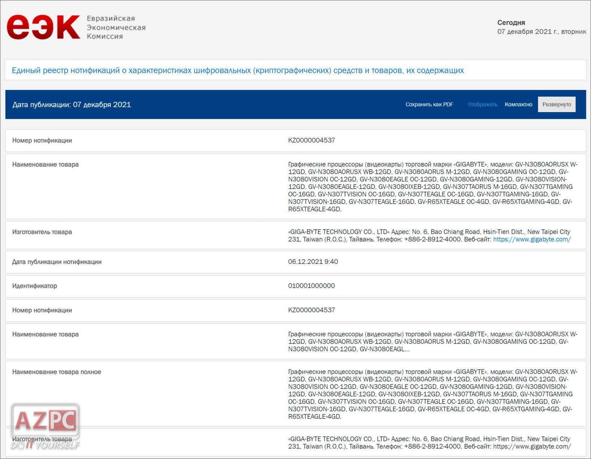Image resolution: width=591 pixels, height=459 pixels.
Task: Select the Развернуто display mode
Action: point(557,104)
